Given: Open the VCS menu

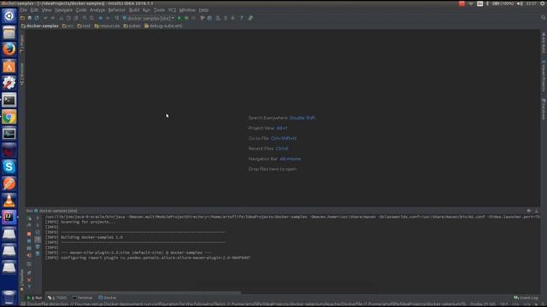Looking at the screenshot, I should click(172, 10).
